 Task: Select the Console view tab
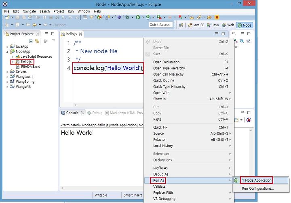pyautogui.click(x=72, y=113)
